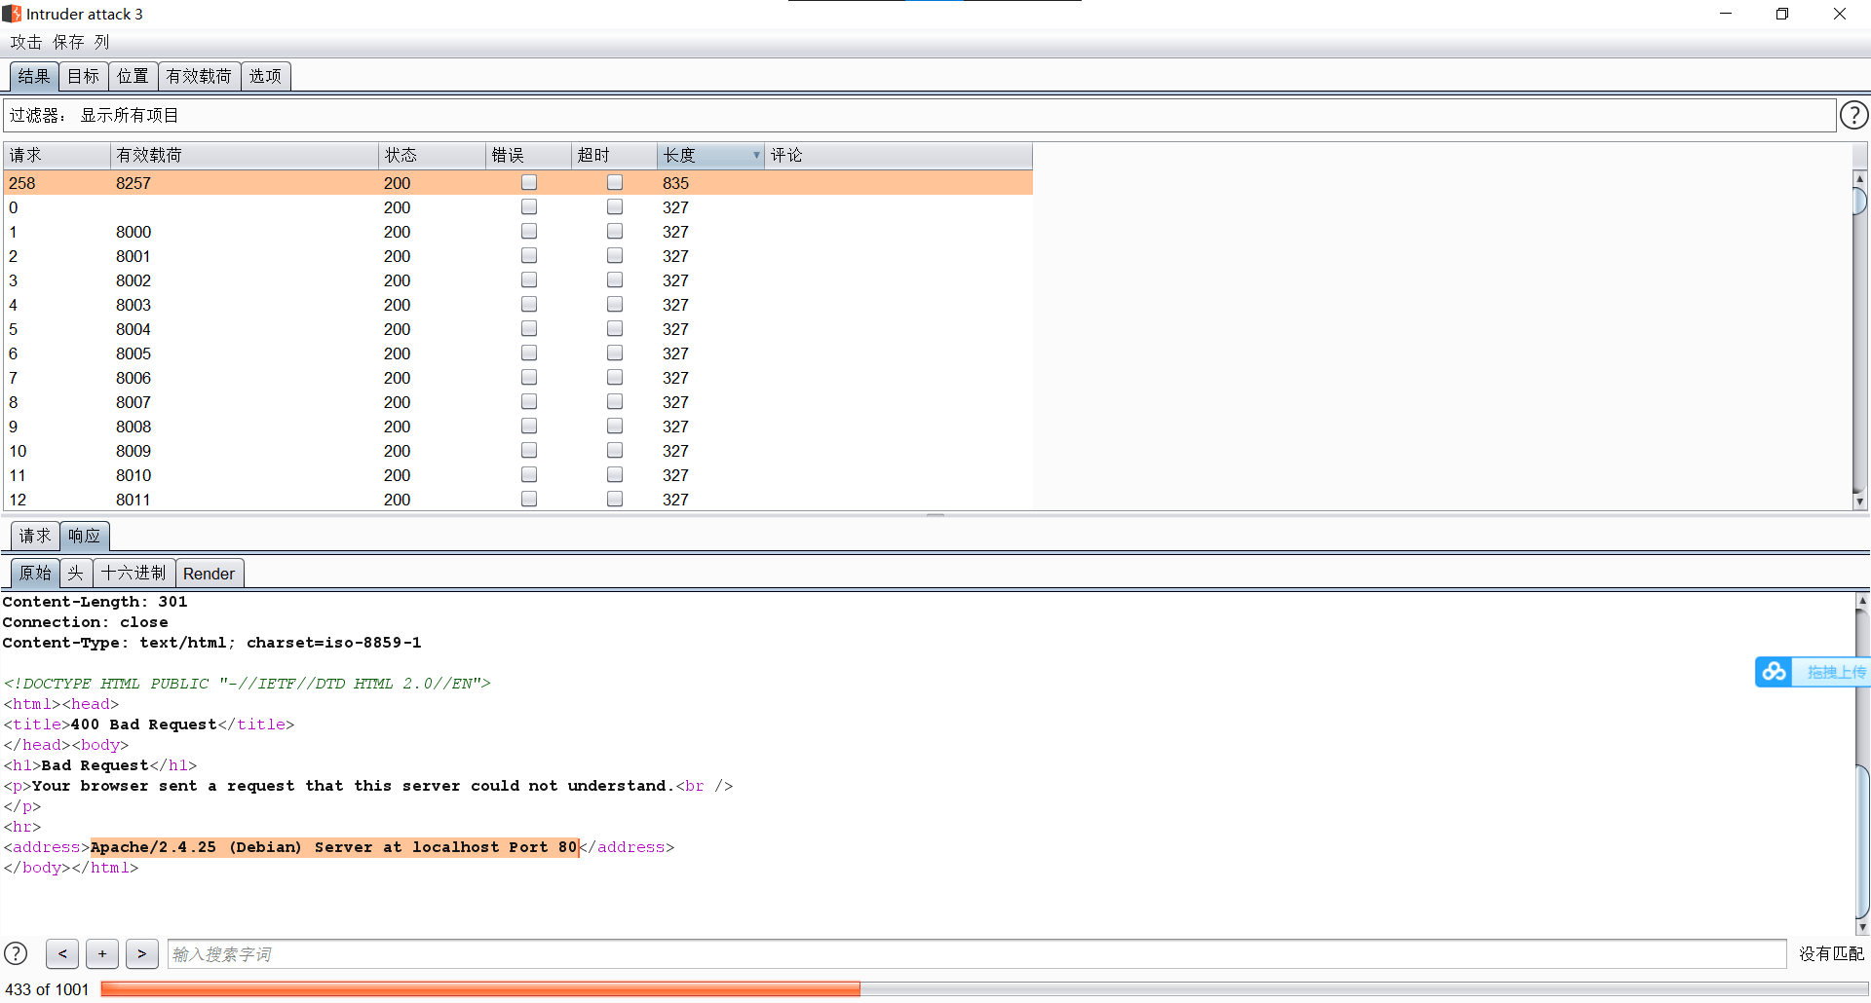Go to previous search match with < button
Screen dimensions: 1871x1003
point(62,953)
